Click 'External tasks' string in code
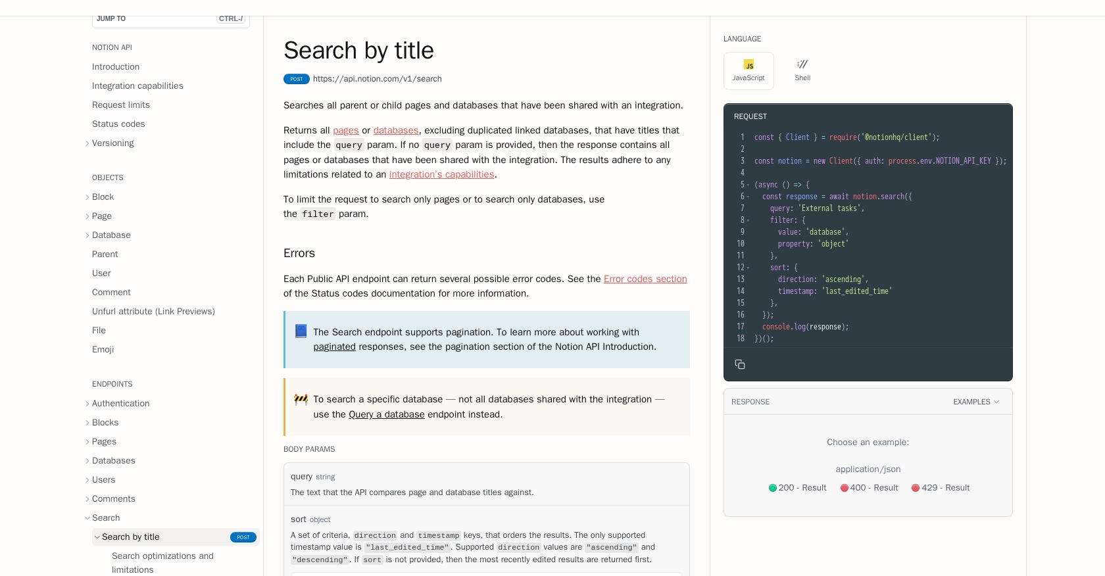The image size is (1105, 576). click(x=829, y=208)
